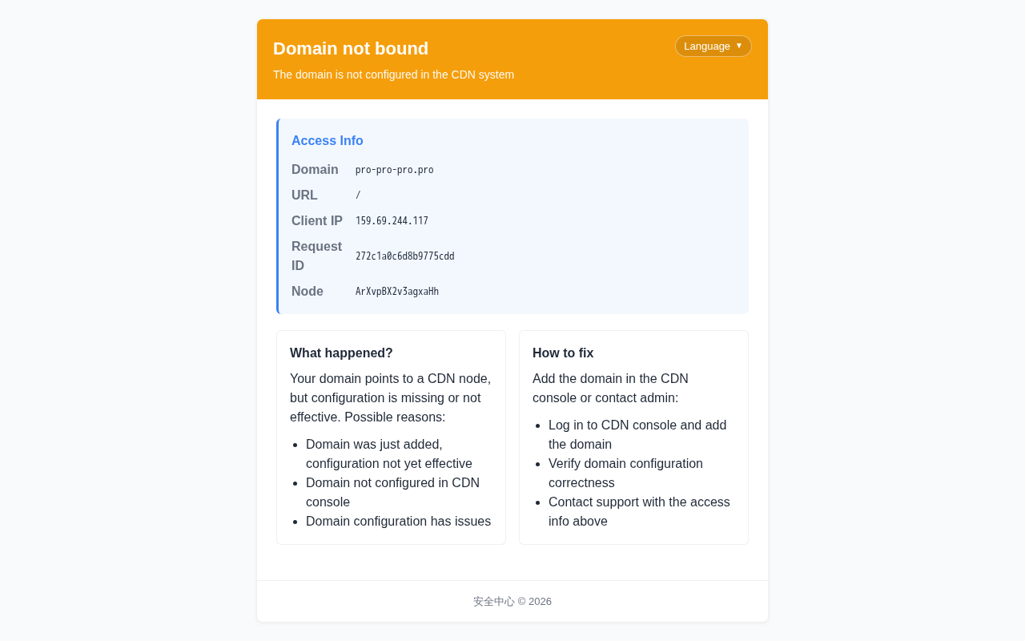Image resolution: width=1025 pixels, height=641 pixels.
Task: Click the Language dropdown arrow
Action: point(739,46)
